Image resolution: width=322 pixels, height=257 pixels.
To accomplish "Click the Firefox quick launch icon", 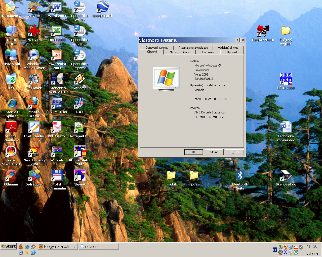I will click(x=21, y=246).
